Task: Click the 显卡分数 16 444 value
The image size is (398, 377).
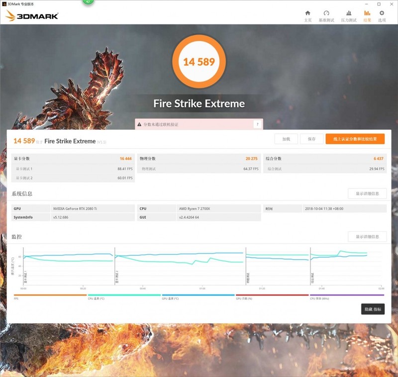Action: 126,159
